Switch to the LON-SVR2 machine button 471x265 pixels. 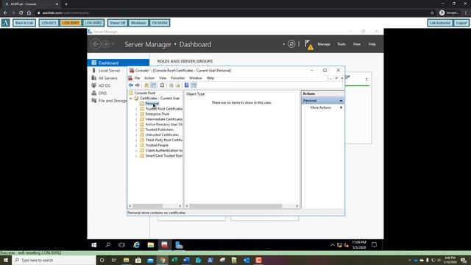tap(93, 23)
